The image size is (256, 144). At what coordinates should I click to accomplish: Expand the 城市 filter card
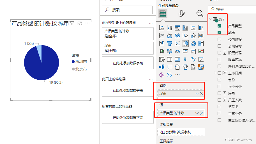click(128, 48)
